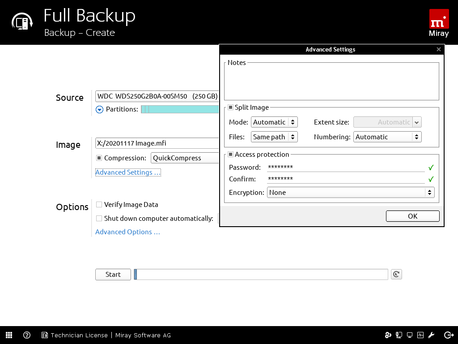Click the OK button in Advanced Settings
This screenshot has height=344, width=458.
pyautogui.click(x=412, y=216)
